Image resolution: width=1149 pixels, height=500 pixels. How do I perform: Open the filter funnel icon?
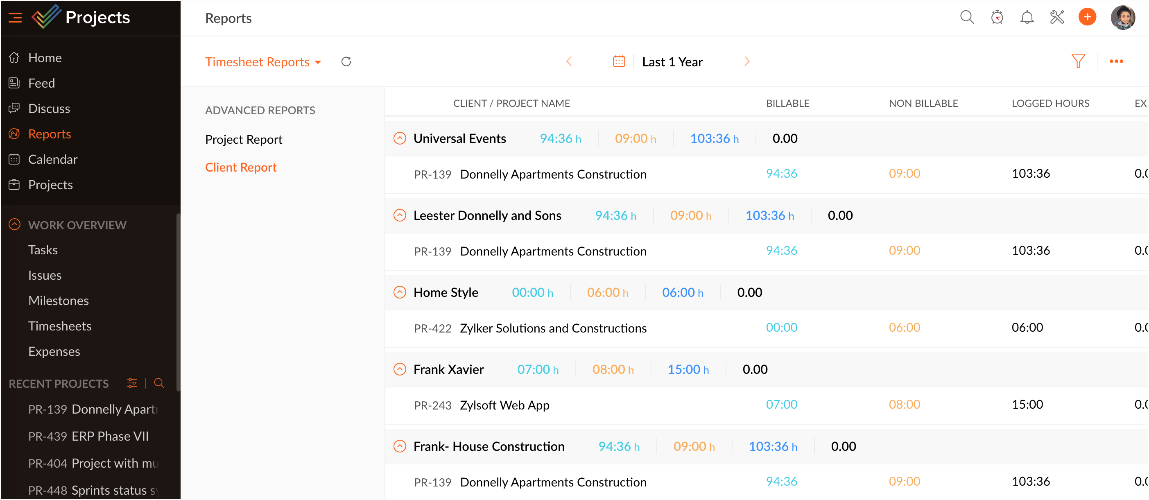1078,61
